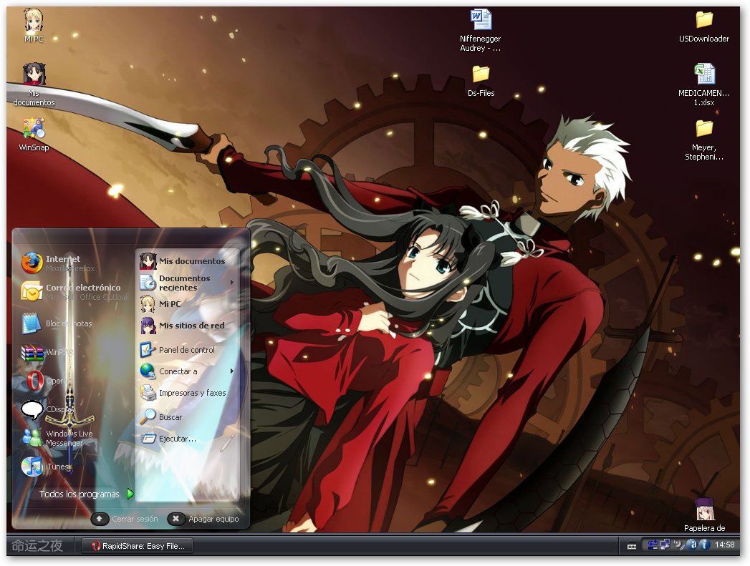Click the speaker volume tray icon
The width and height of the screenshot is (750, 566).
[679, 545]
